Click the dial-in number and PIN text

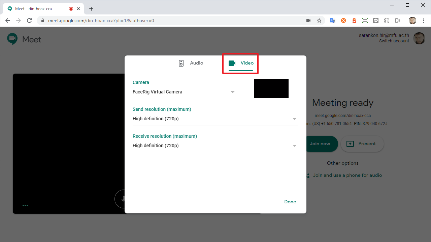347,124
